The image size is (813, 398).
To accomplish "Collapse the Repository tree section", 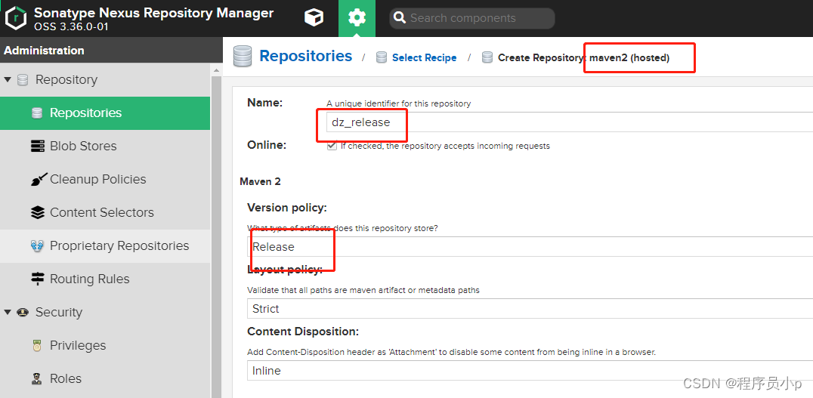I will coord(8,80).
